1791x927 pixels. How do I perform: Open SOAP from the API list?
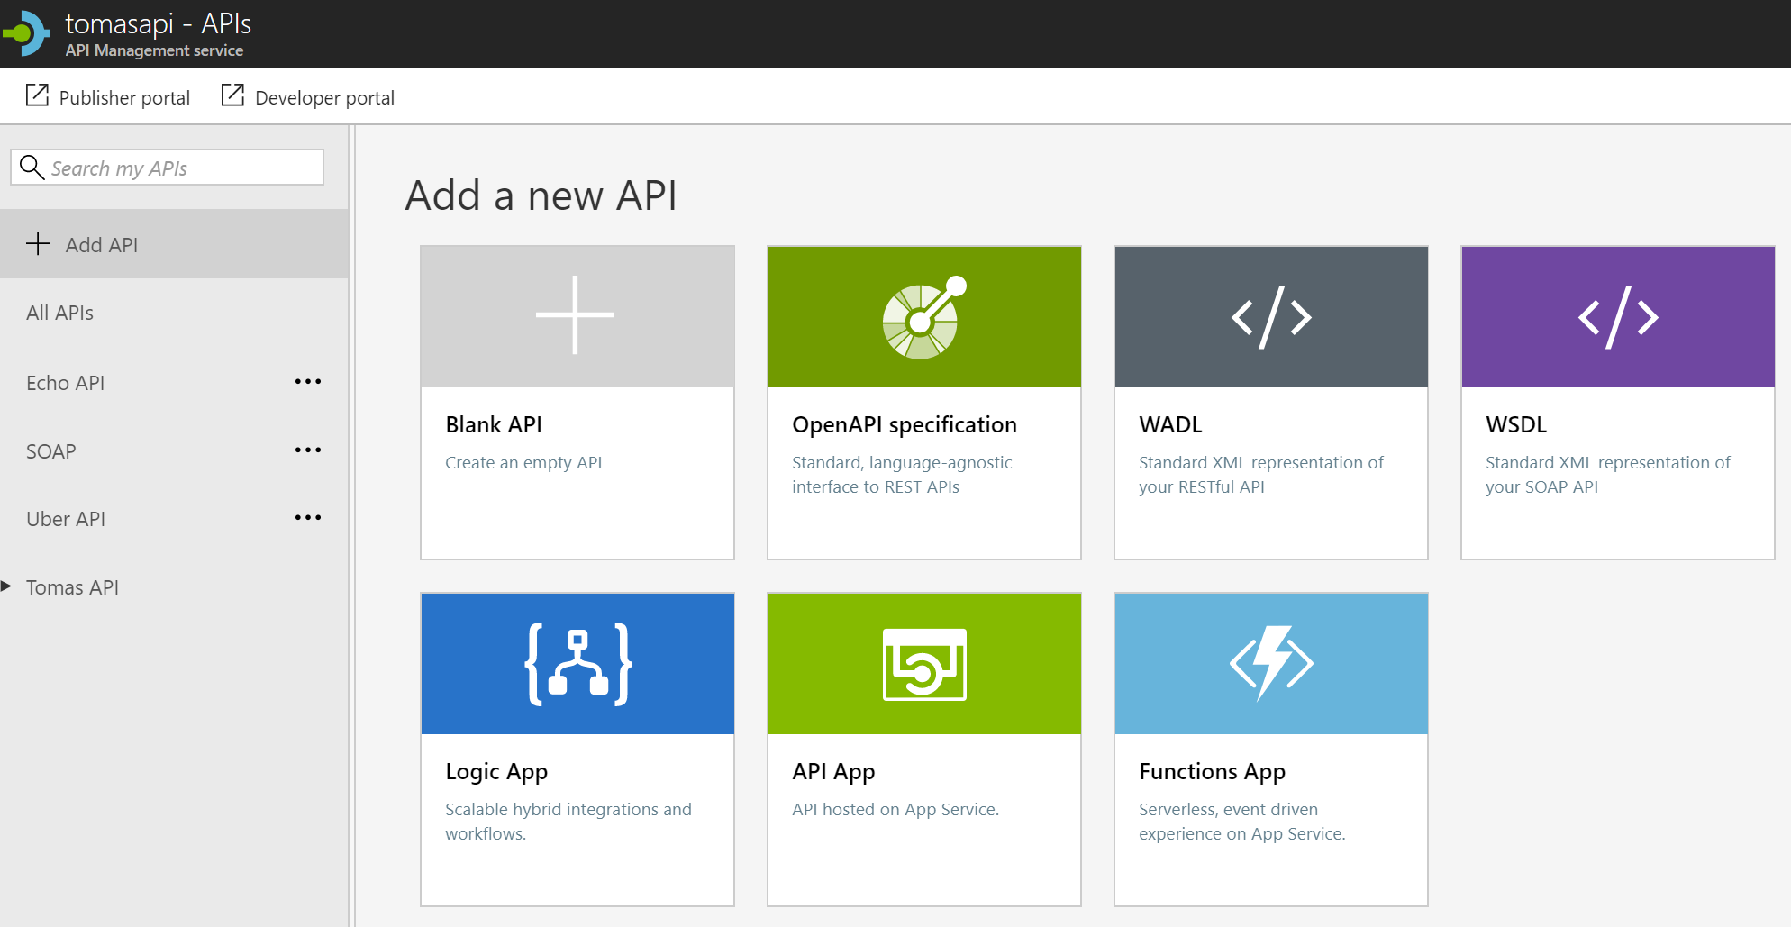pyautogui.click(x=50, y=451)
